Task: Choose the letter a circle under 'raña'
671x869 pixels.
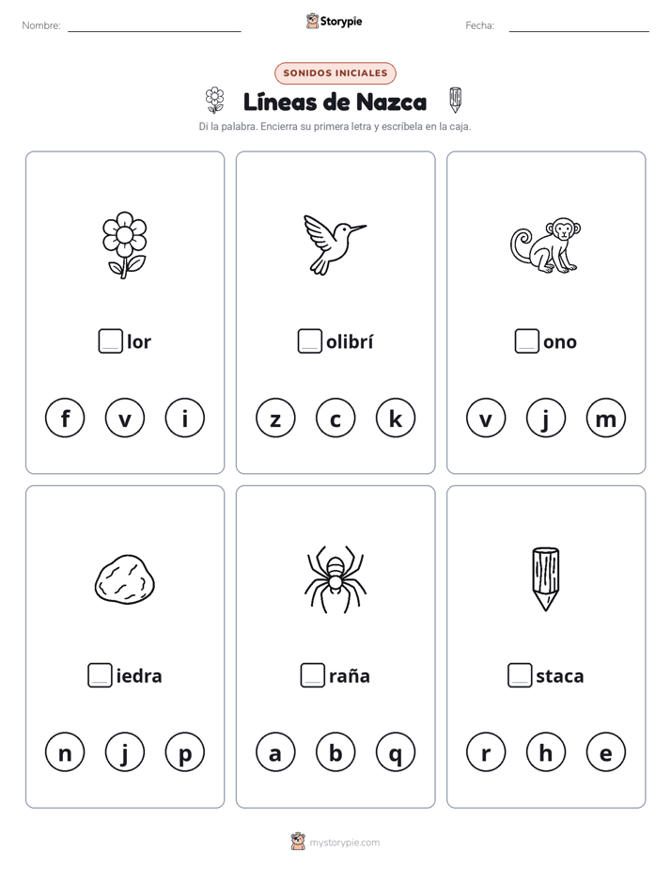Action: 275,752
